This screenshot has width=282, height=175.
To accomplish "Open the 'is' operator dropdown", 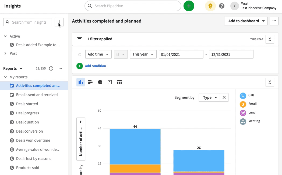I will (x=121, y=54).
